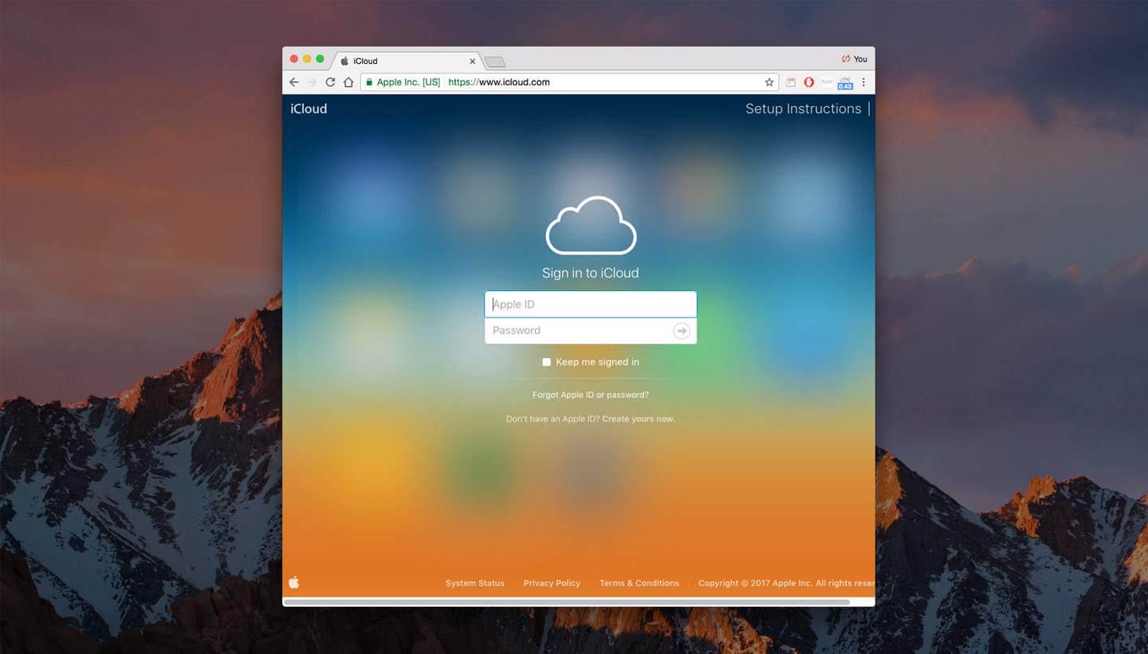Open the Chrome three-dot menu
Image resolution: width=1148 pixels, height=654 pixels.
863,82
